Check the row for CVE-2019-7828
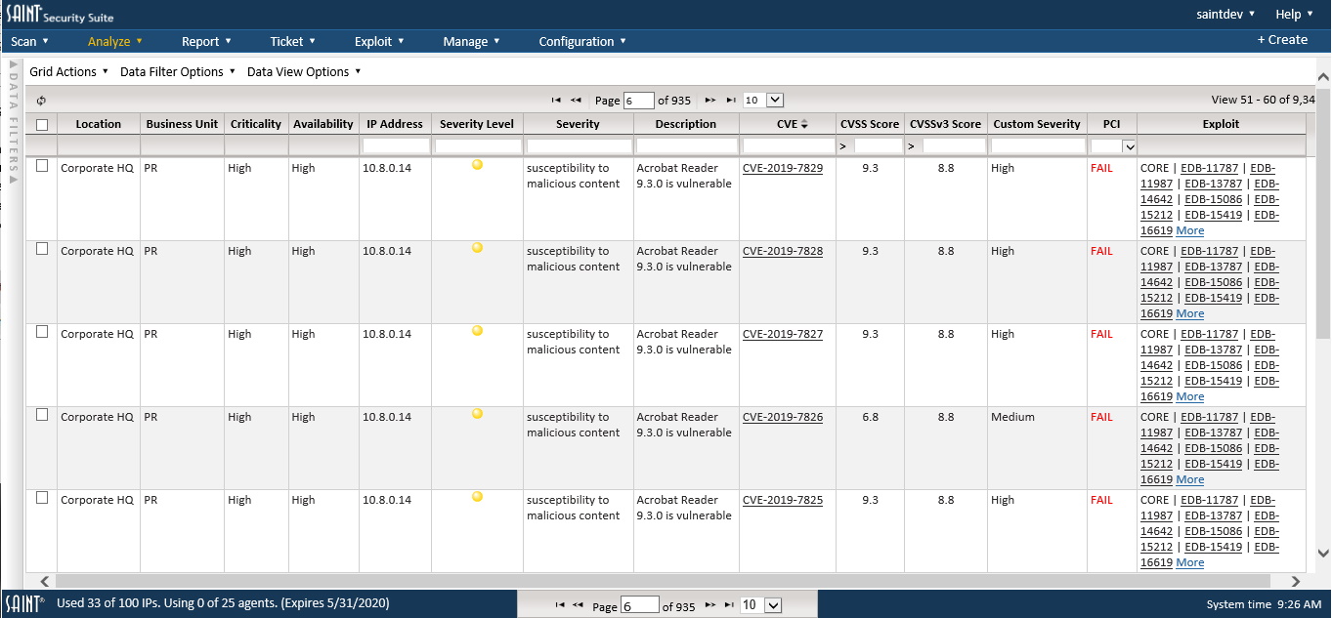The image size is (1332, 618). 42,249
